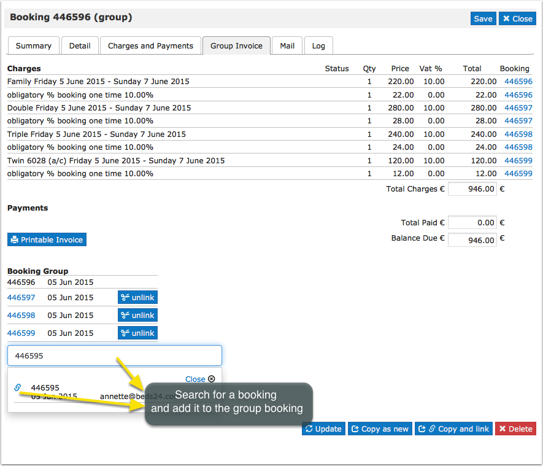Click the Total Charges field showing 946.00
Viewport: 543px width, 466px height.
point(472,189)
